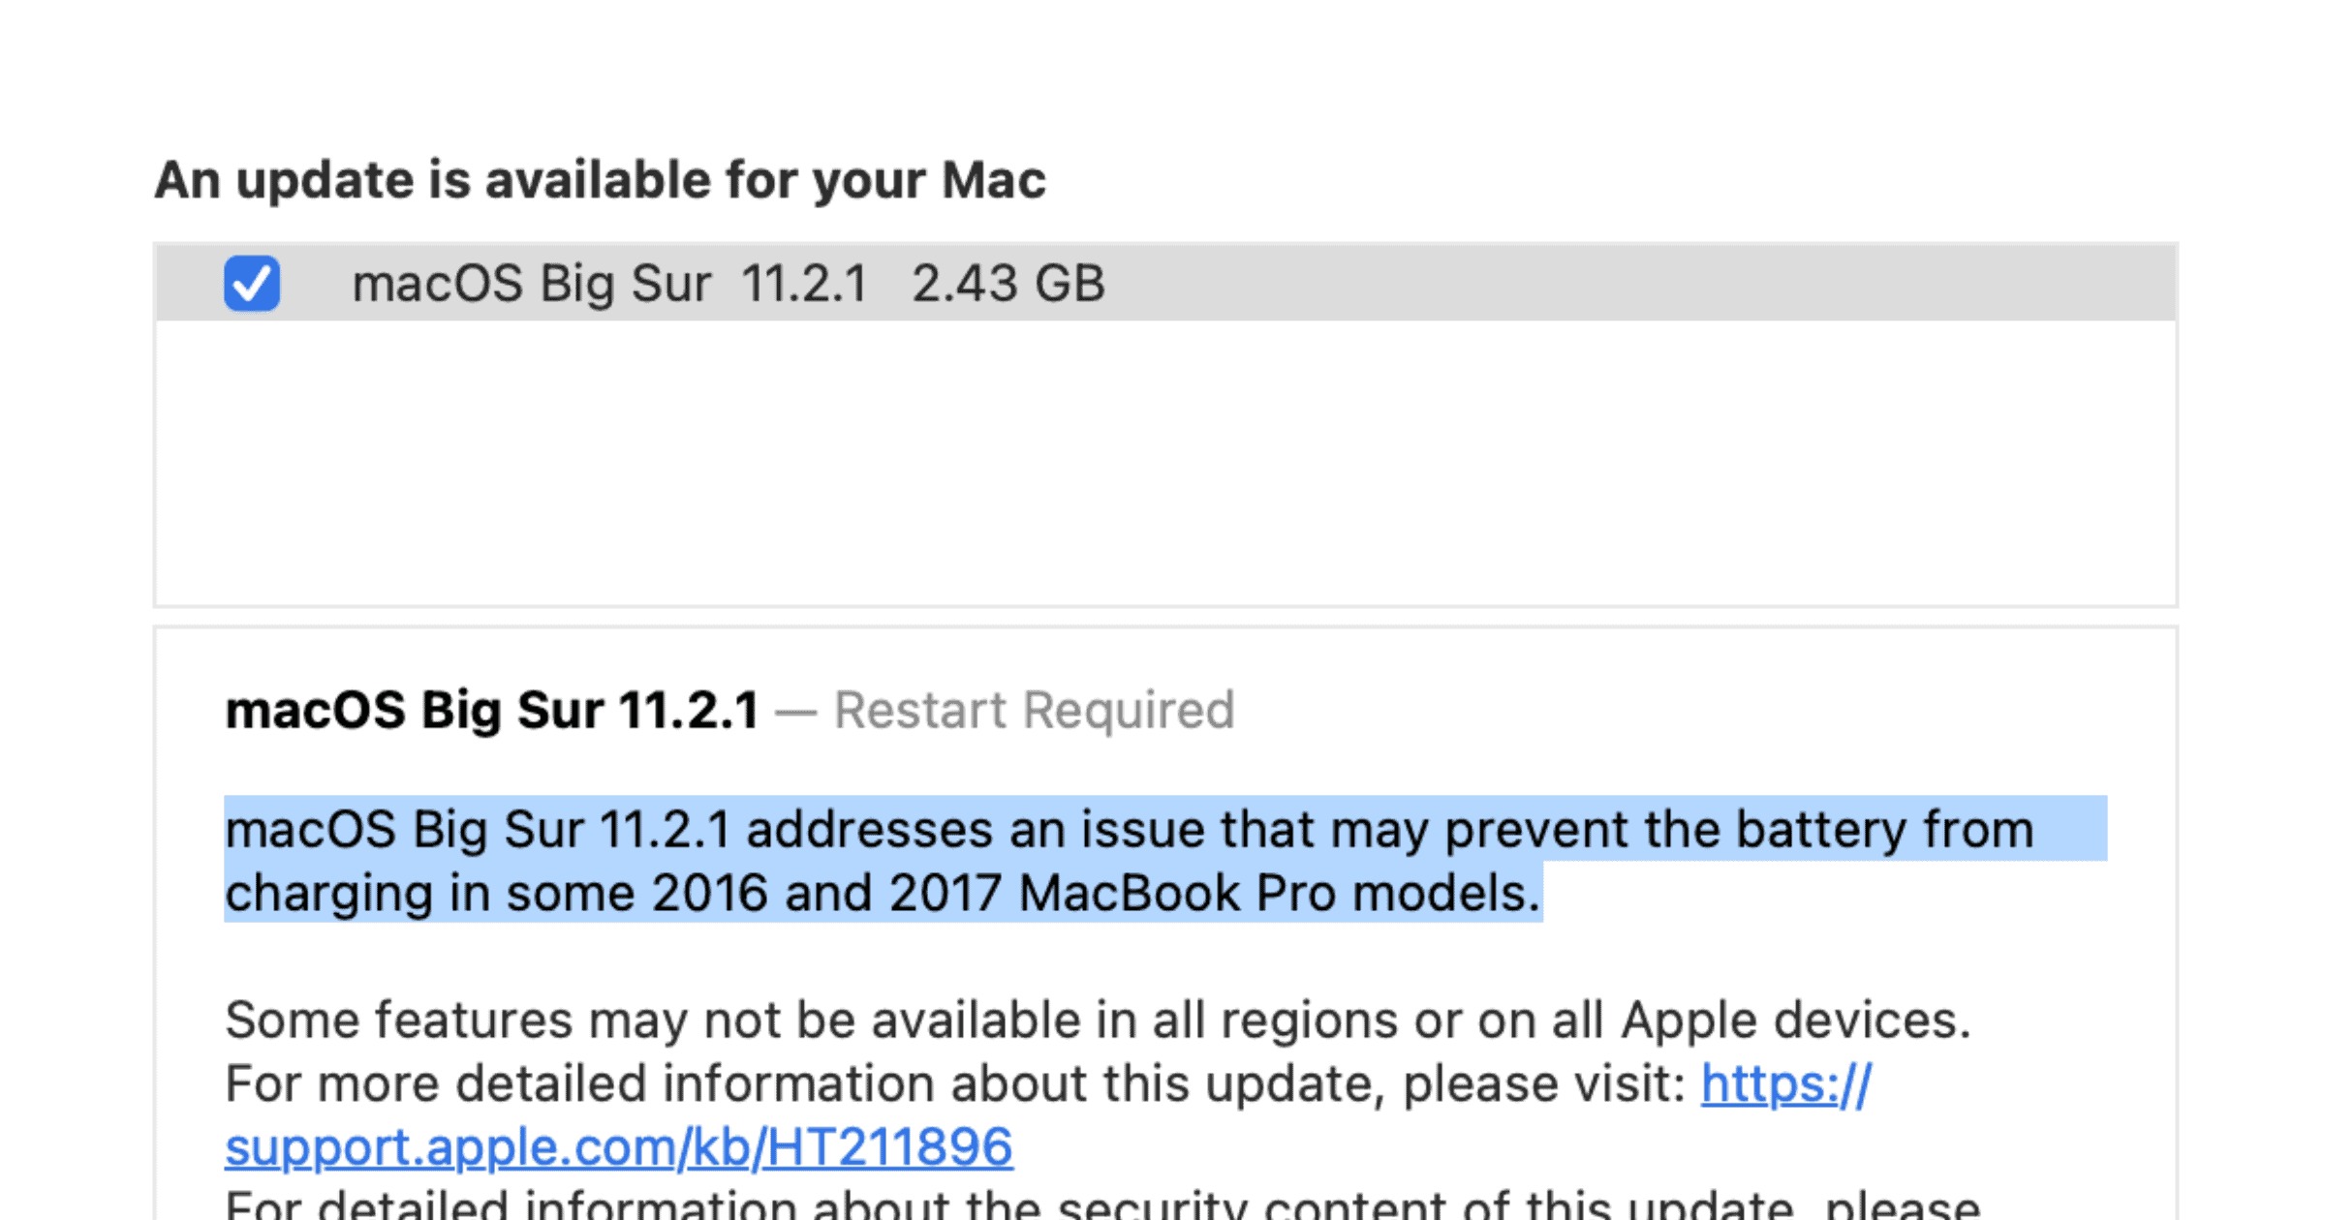Open the 'https://' link portion
This screenshot has width=2325, height=1220.
[x=1785, y=1084]
